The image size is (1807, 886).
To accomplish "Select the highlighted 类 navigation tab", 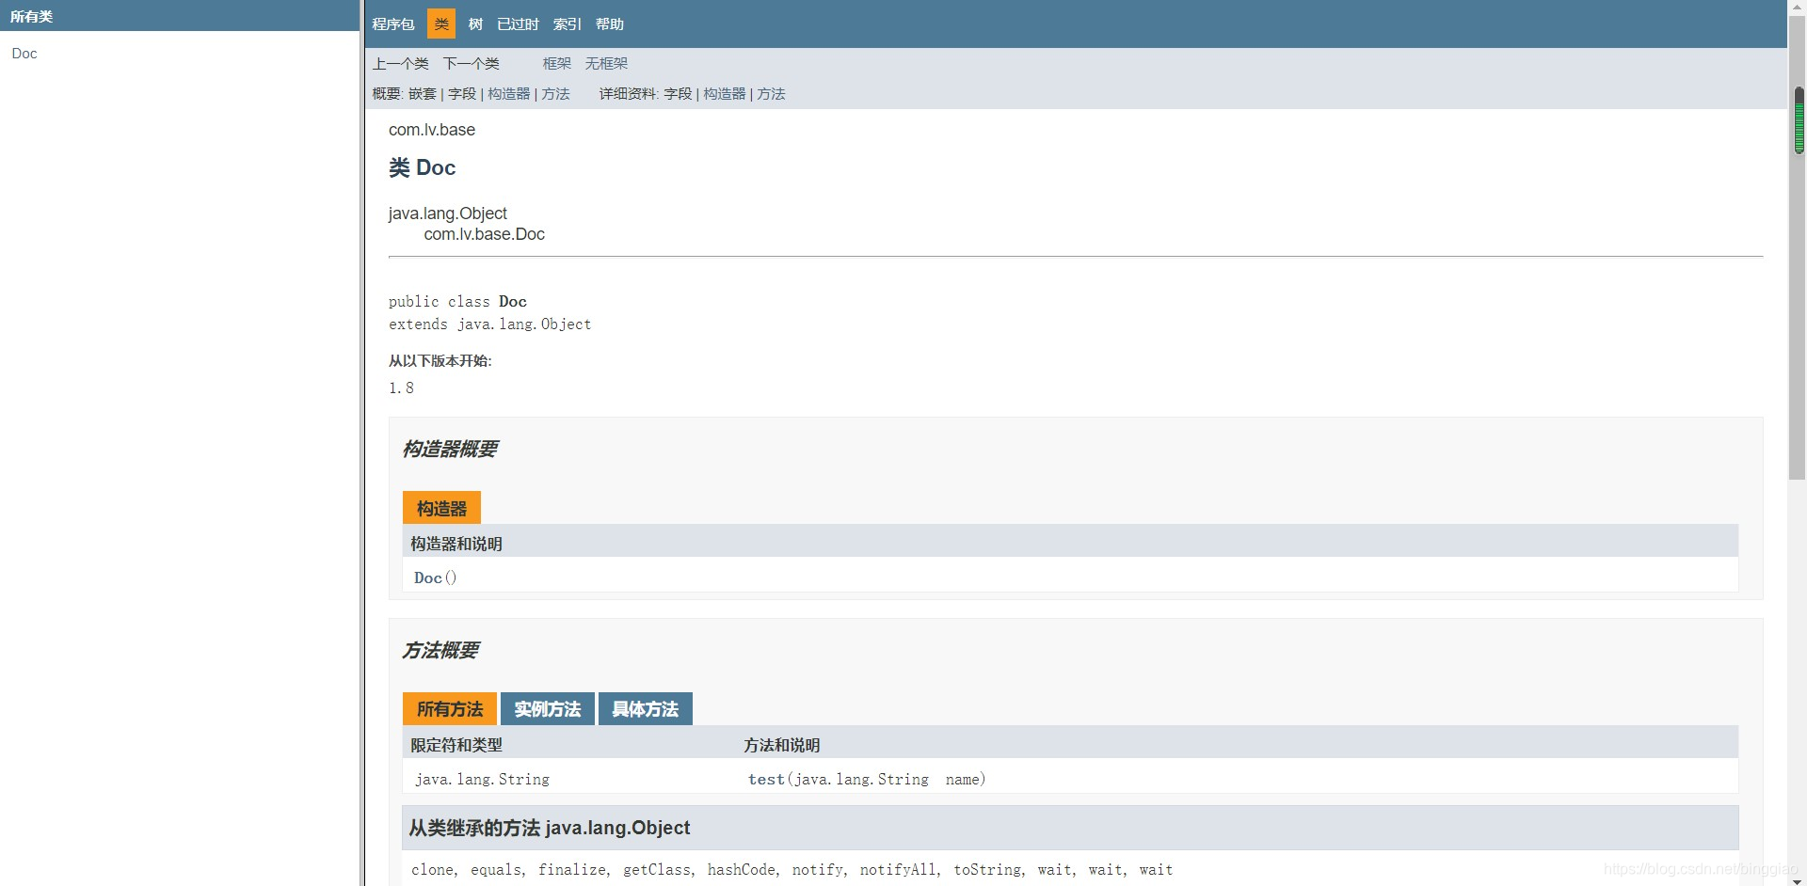I will click(441, 24).
